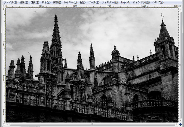Image resolution: width=184 pixels, height=127 pixels.
Task: Open the 編集(E) menu
Action: (x=24, y=2)
